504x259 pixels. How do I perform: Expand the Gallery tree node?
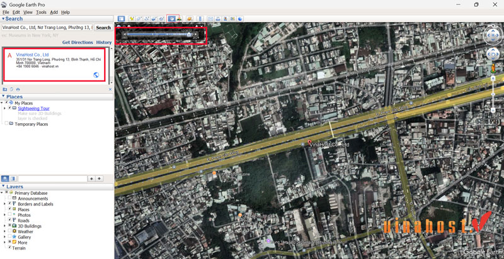(4, 236)
